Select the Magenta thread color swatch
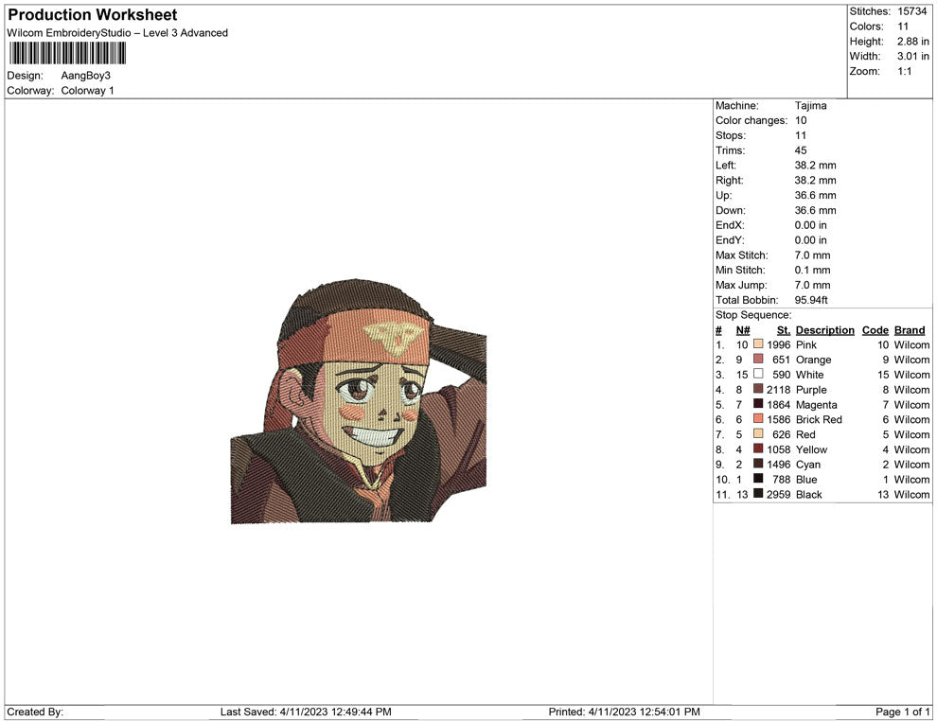The image size is (937, 721). [758, 404]
